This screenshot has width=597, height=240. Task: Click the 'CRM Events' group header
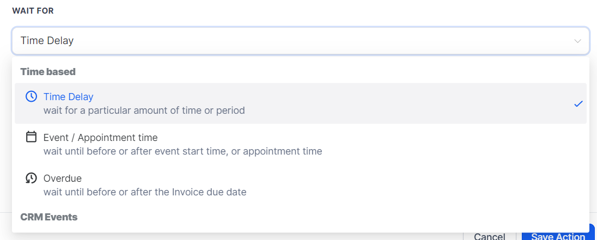click(x=49, y=217)
